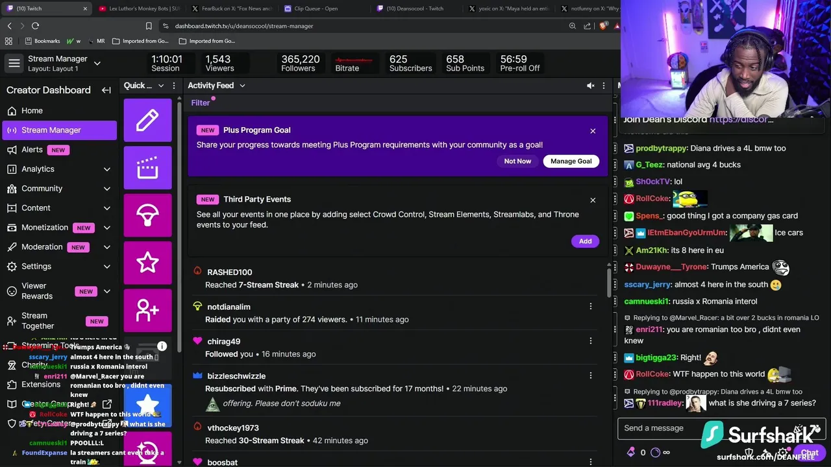Expand the Quick Actions panel dropdown
The width and height of the screenshot is (831, 467).
(x=161, y=86)
